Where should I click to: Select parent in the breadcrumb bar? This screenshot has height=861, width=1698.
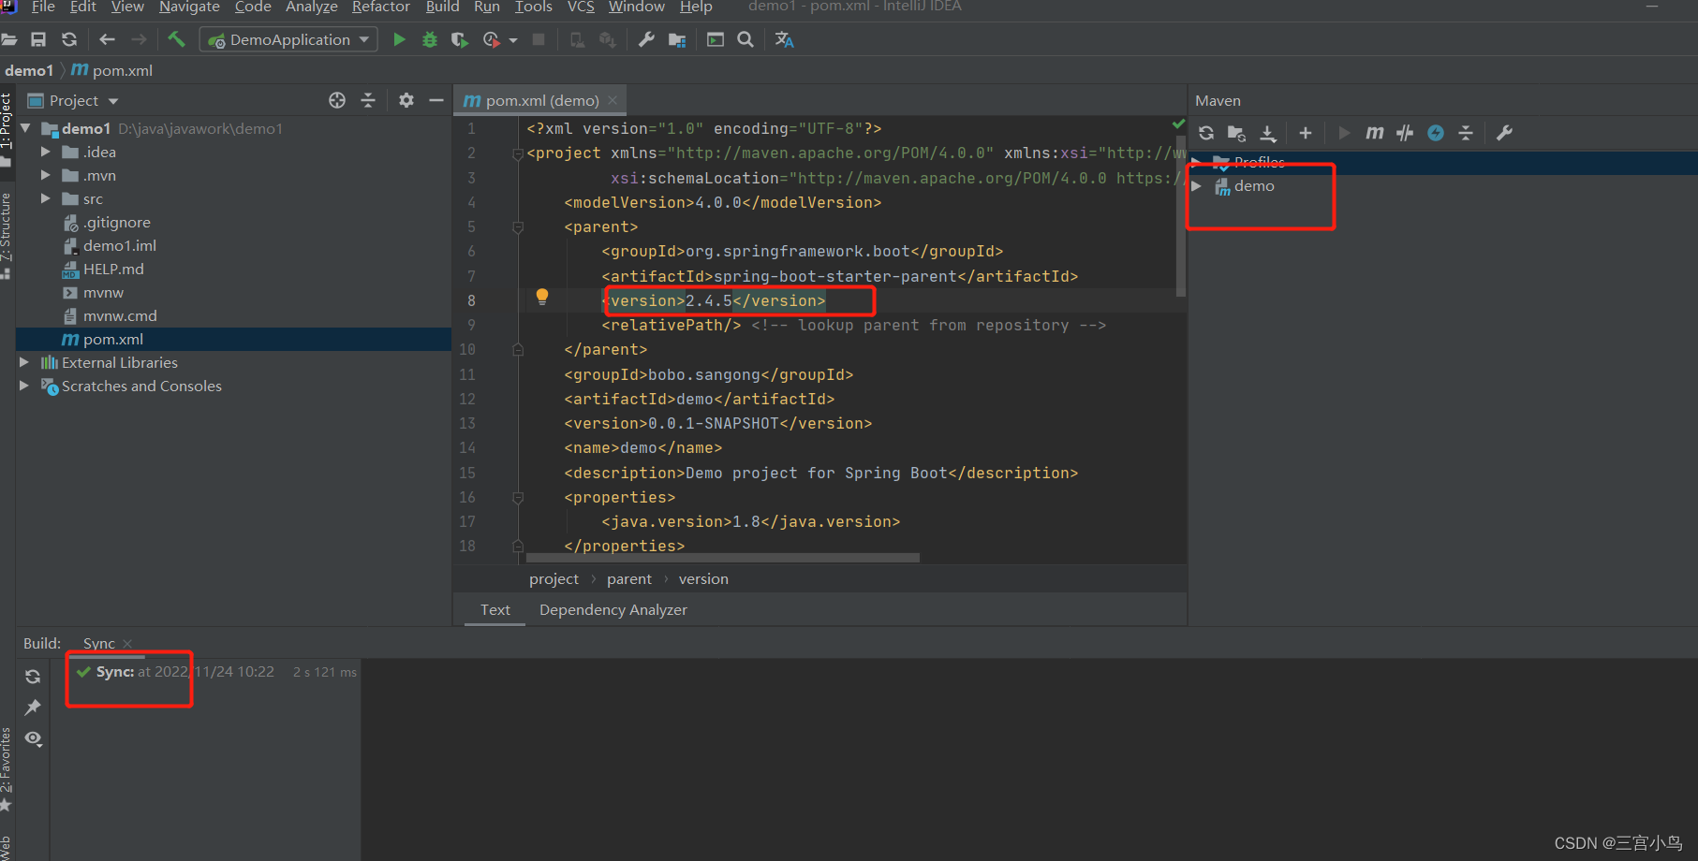[629, 578]
